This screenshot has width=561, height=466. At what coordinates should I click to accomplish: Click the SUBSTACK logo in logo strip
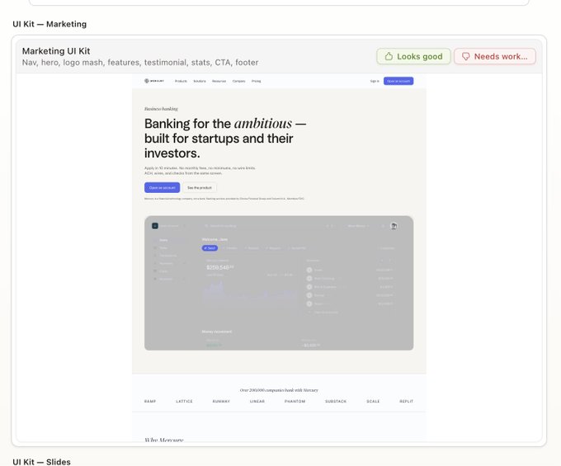pos(336,402)
